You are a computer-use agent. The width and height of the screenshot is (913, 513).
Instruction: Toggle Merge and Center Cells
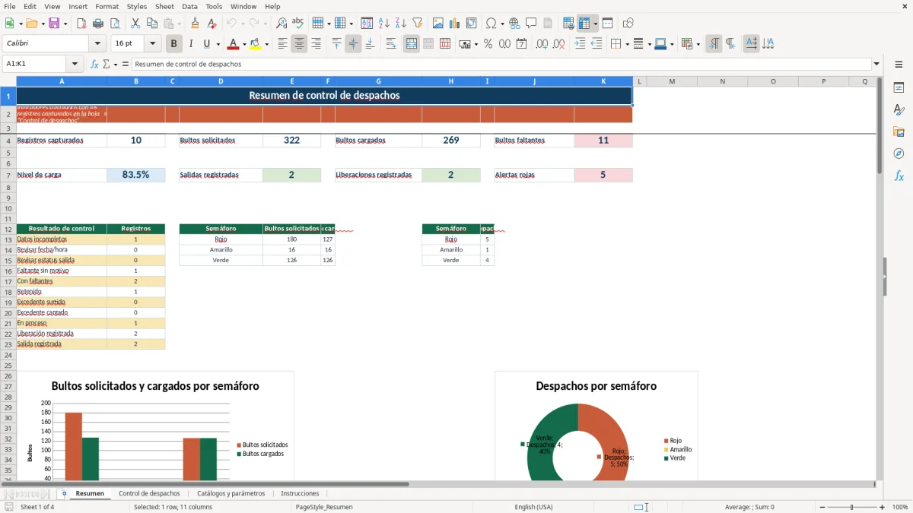click(x=412, y=44)
